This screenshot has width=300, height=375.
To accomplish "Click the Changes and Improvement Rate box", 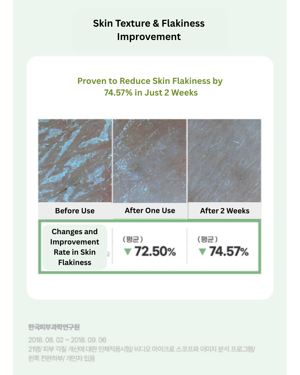I will click(74, 247).
